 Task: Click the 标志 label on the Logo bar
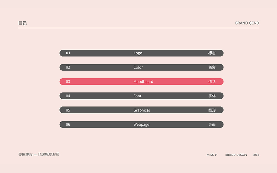[212, 53]
